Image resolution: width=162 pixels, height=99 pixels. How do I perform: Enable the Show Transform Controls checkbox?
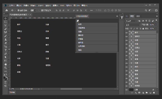40,10
